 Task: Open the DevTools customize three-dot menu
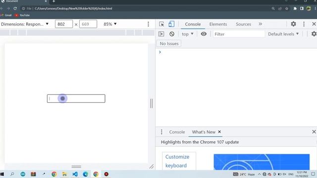[304, 24]
